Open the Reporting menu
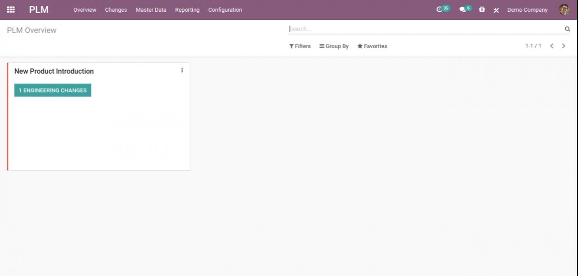Image resolution: width=578 pixels, height=276 pixels. pyautogui.click(x=187, y=10)
